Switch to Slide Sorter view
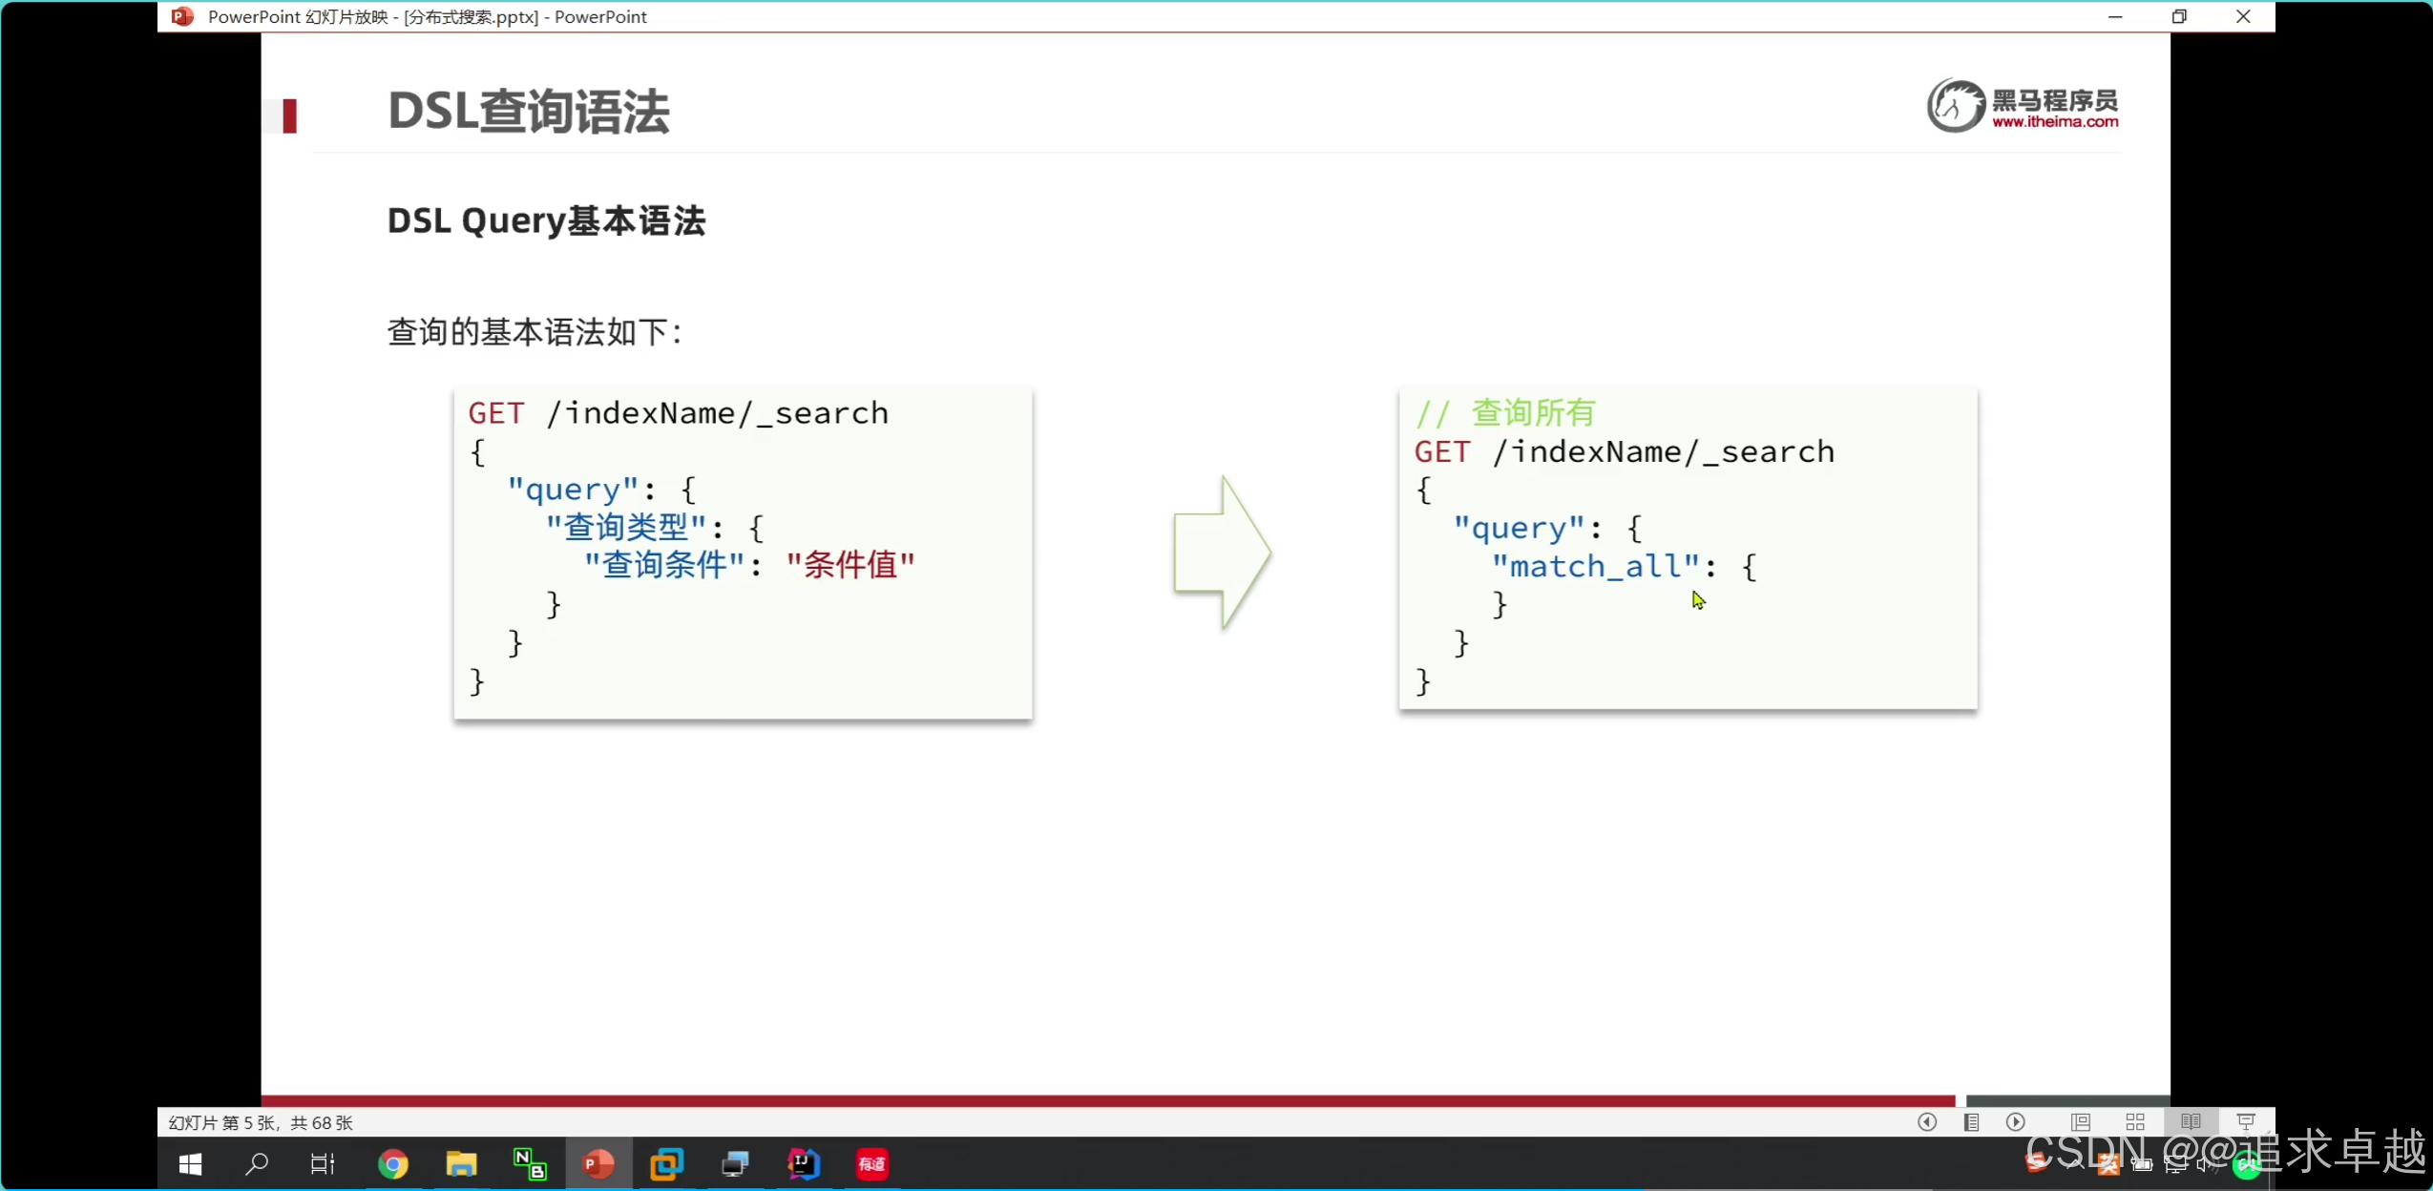The width and height of the screenshot is (2433, 1191). pos(2135,1122)
